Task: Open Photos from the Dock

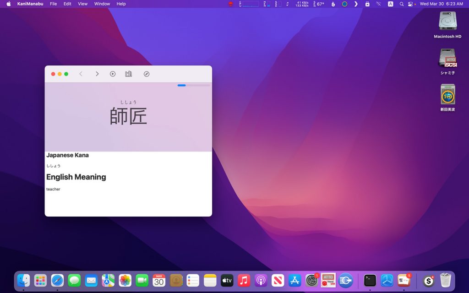Action: (125, 281)
